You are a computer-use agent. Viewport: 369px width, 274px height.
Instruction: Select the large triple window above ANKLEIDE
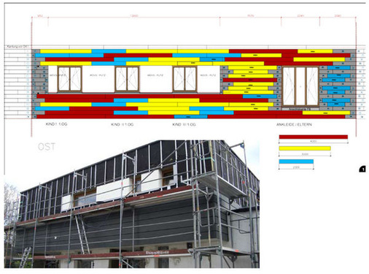[300, 86]
